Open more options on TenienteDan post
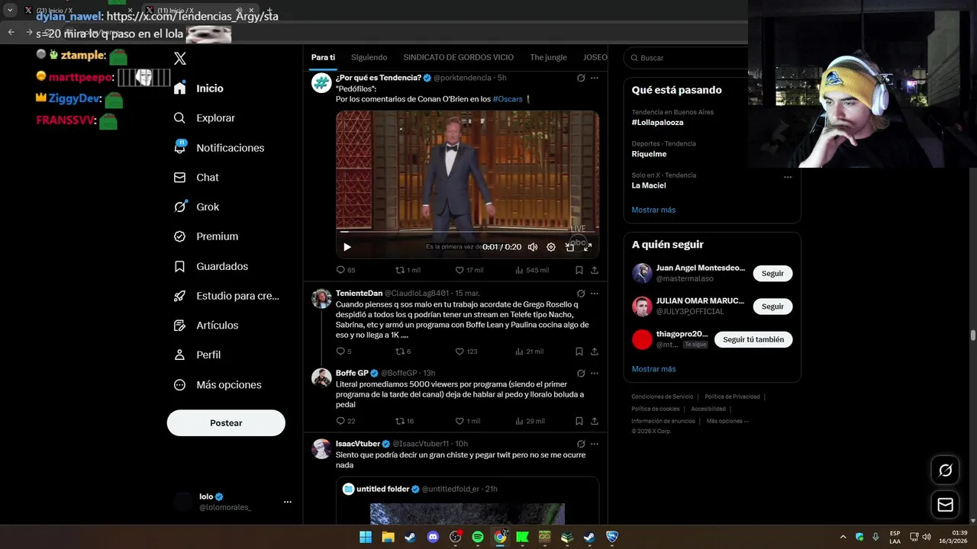Image resolution: width=977 pixels, height=549 pixels. pos(595,294)
